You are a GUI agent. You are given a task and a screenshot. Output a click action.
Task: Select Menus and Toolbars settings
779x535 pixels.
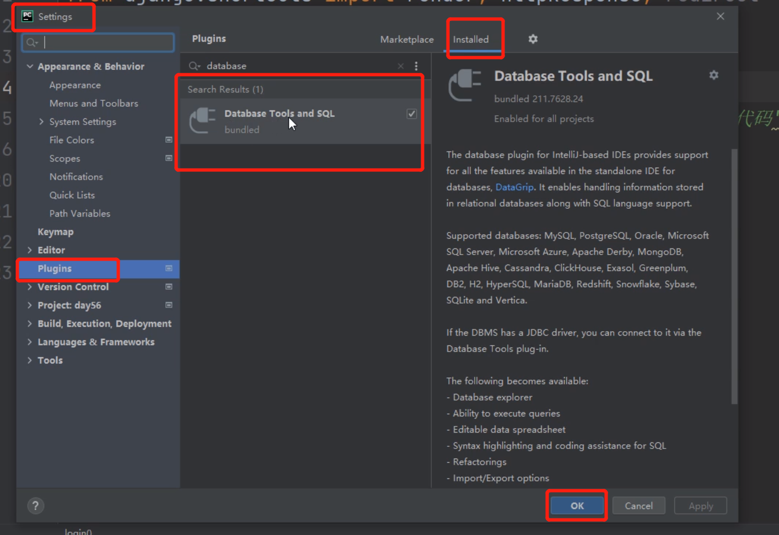click(x=94, y=104)
